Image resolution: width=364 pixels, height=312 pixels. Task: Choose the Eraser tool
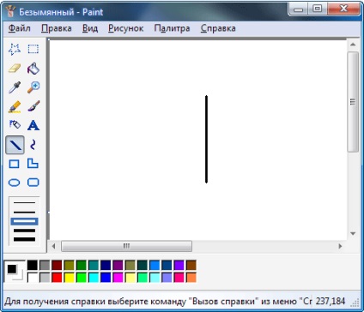(x=15, y=69)
